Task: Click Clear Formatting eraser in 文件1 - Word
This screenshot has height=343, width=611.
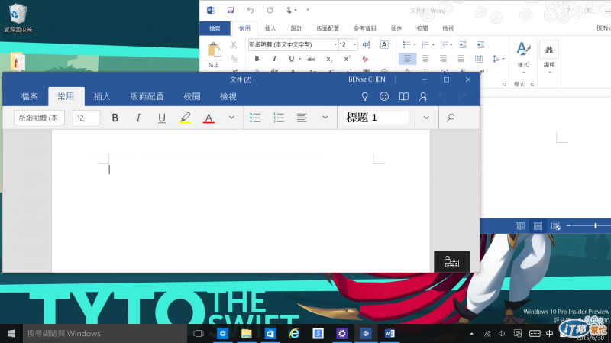Action: click(x=365, y=59)
